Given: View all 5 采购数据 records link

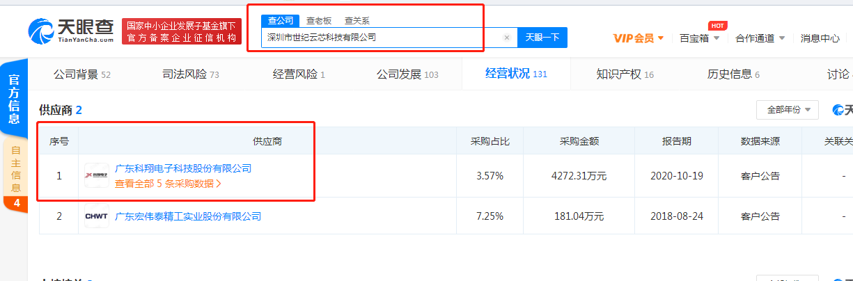Looking at the screenshot, I should click(x=168, y=184).
